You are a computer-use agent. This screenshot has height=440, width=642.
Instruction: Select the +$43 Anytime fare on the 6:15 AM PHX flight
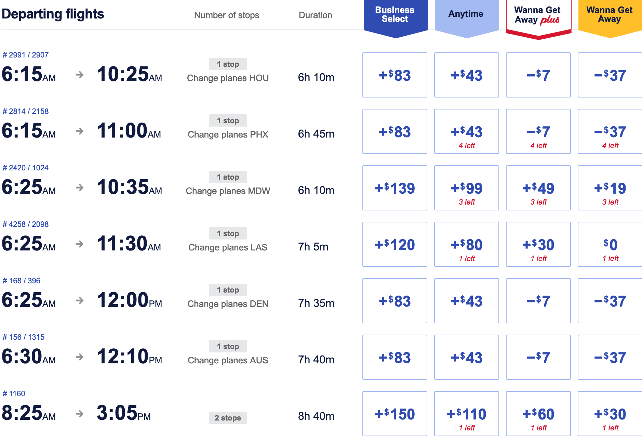(x=466, y=131)
